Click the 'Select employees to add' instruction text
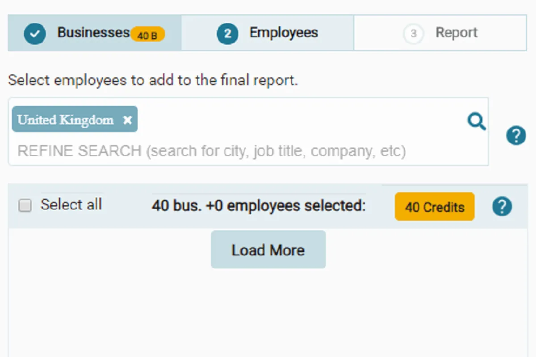Image resolution: width=536 pixels, height=357 pixels. (x=153, y=80)
